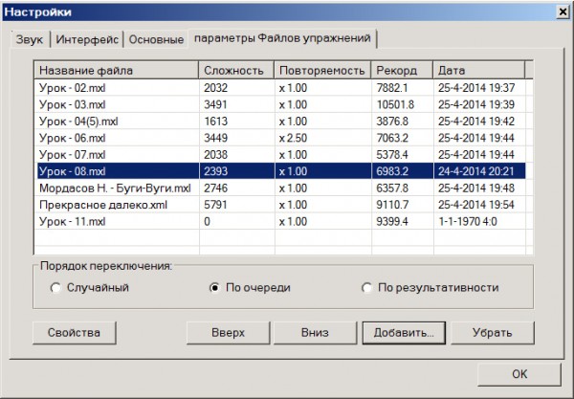Viewport: 574px width, 399px height.
Task: Click the Свойства button
Action: [74, 333]
